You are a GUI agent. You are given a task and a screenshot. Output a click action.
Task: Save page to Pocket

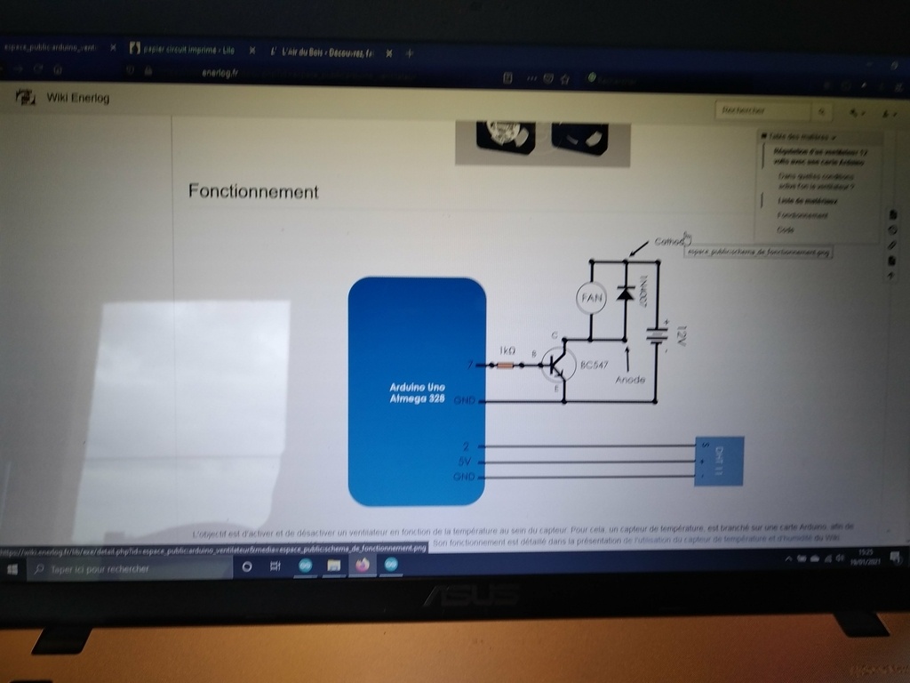[547, 79]
